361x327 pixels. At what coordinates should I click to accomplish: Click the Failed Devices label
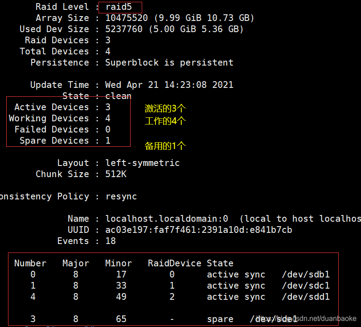(x=52, y=129)
